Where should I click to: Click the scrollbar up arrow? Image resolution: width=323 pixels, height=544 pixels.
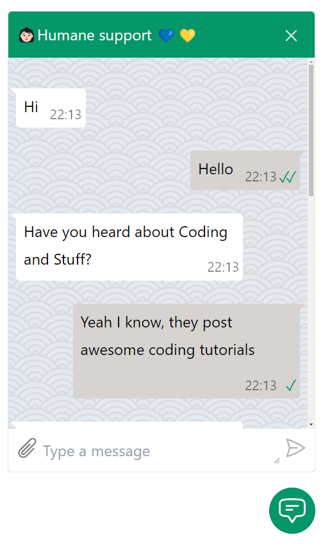311,62
